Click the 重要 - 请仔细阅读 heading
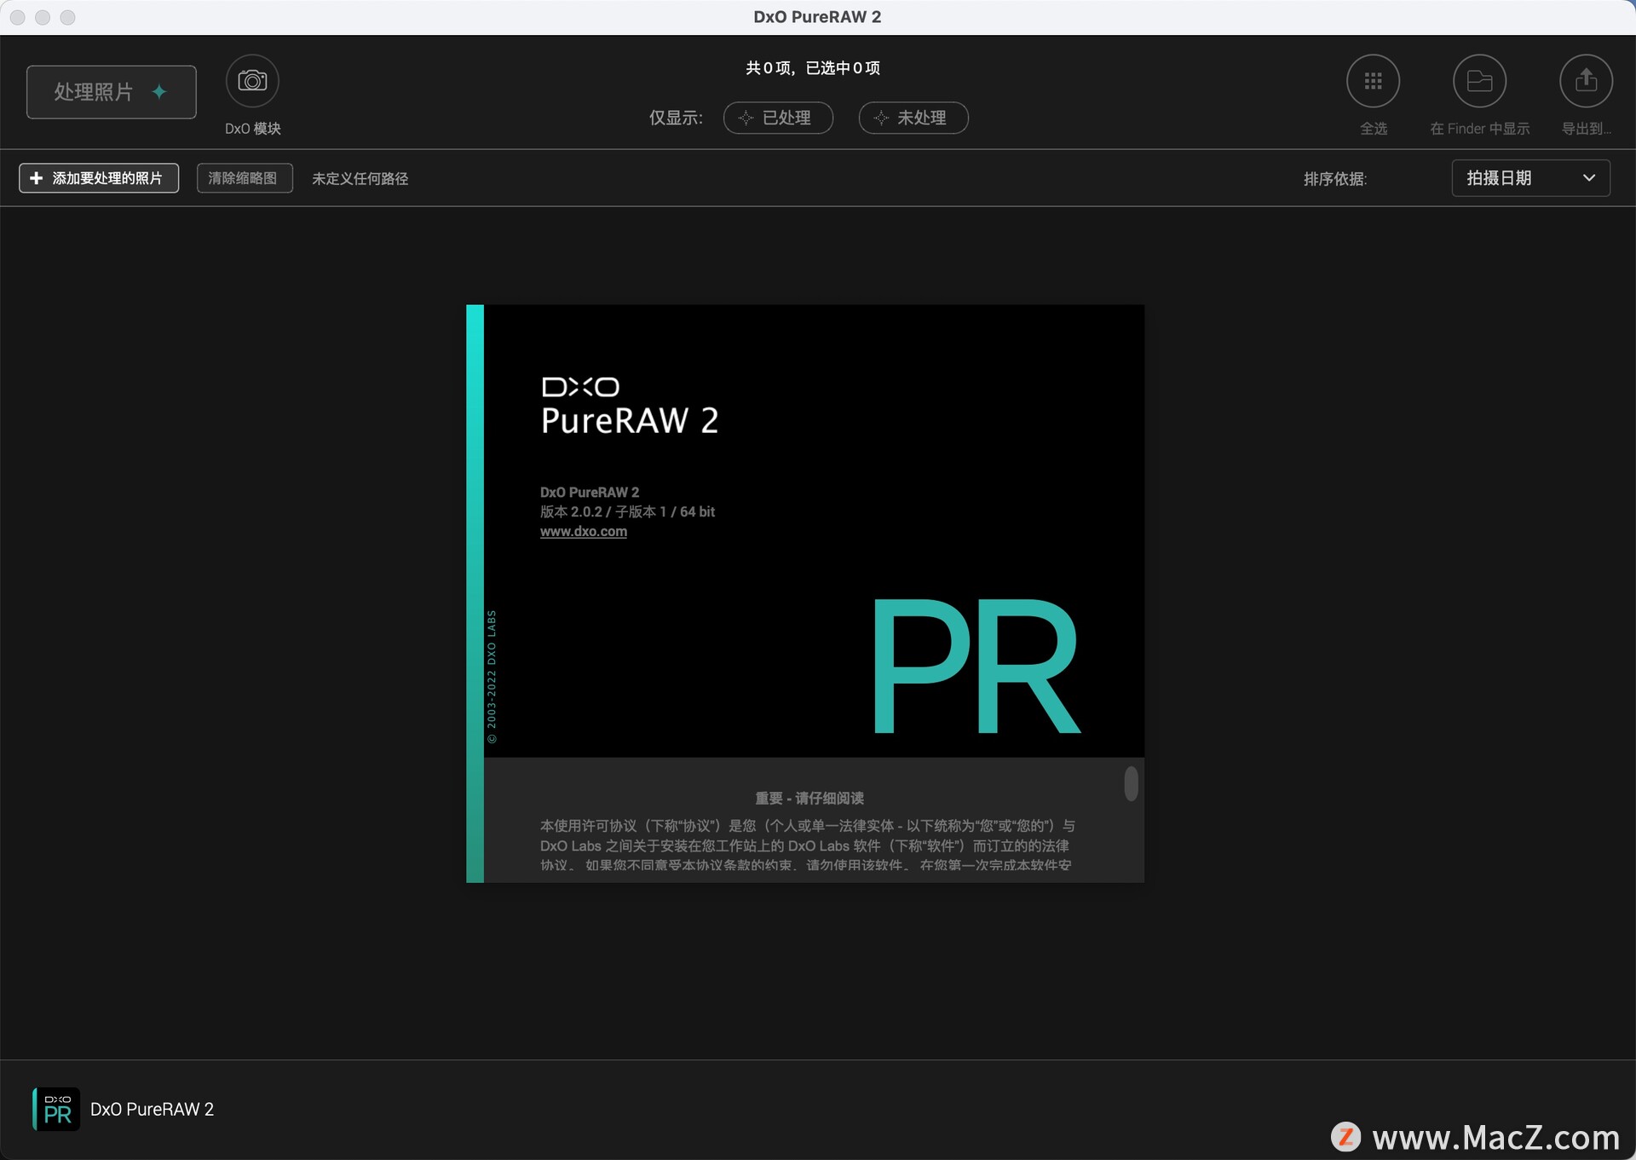 point(809,798)
